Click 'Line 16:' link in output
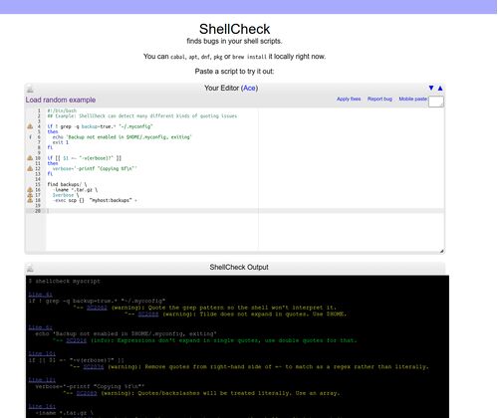498x418 pixels. (42, 406)
